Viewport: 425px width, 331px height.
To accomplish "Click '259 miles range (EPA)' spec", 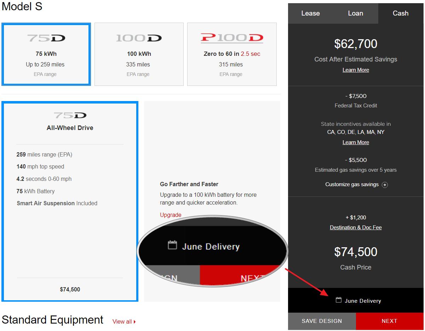I will 44,154.
